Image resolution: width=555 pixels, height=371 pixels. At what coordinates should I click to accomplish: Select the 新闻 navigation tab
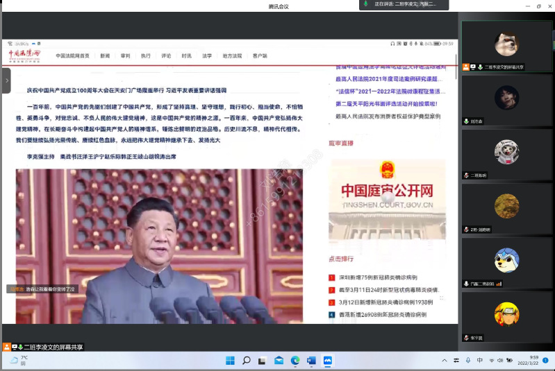click(105, 55)
